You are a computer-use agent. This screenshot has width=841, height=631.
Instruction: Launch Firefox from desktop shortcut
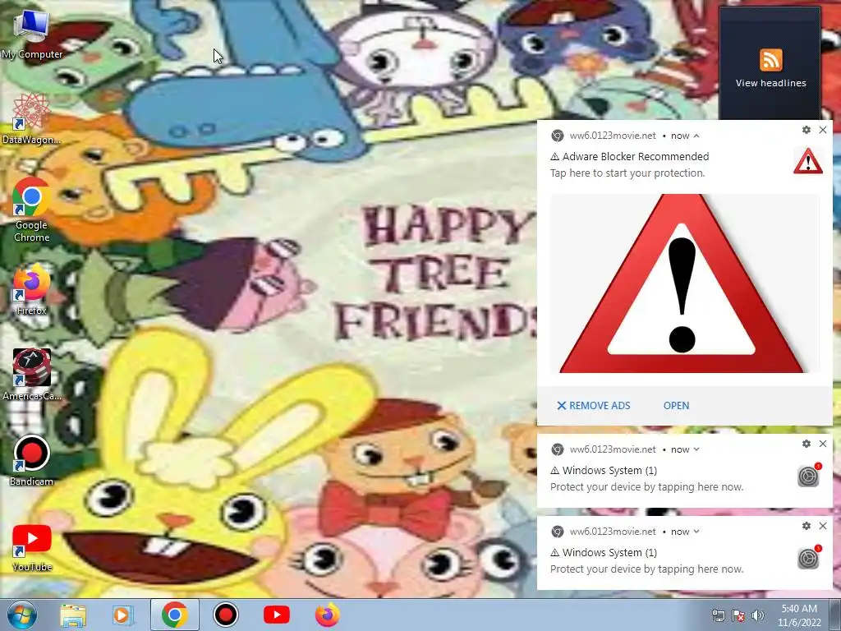click(31, 290)
